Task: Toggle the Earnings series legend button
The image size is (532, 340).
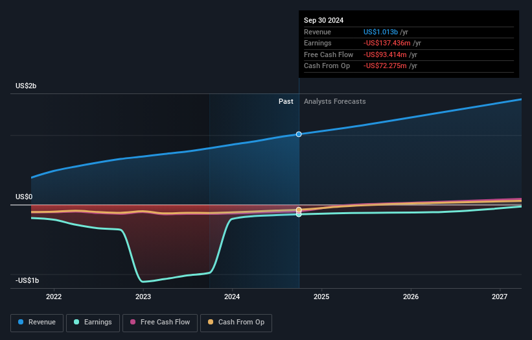Action: coord(93,322)
